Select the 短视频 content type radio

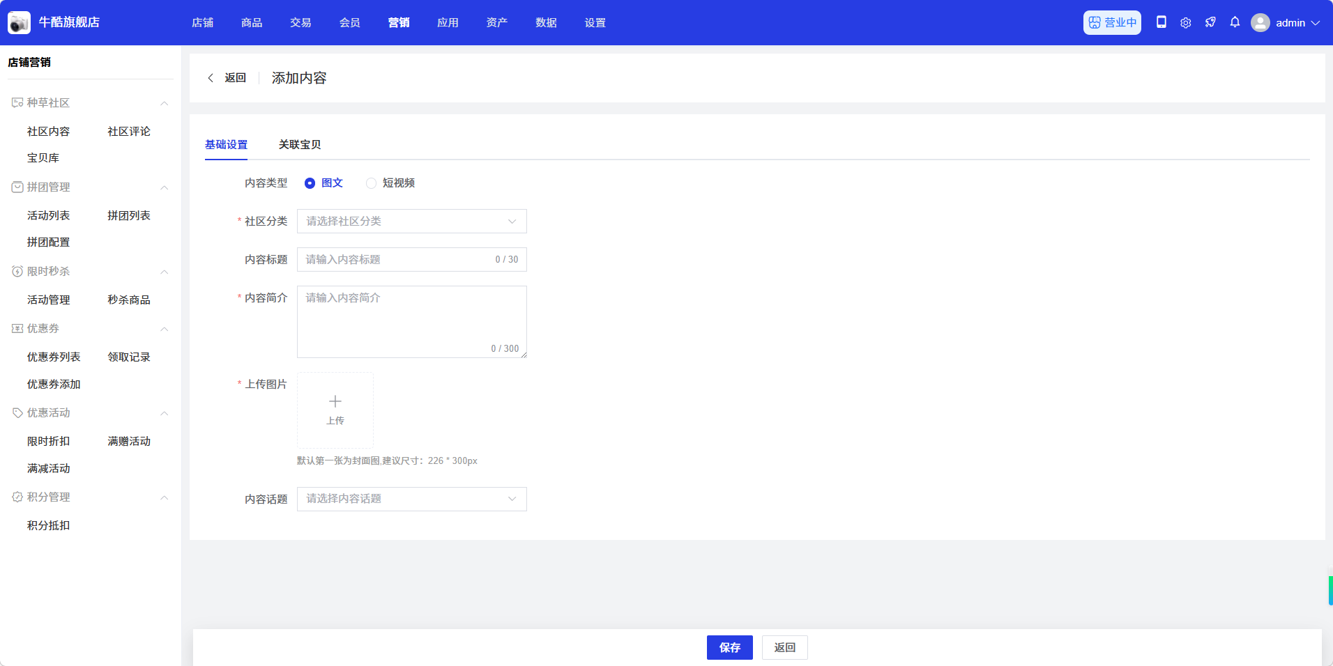tap(372, 183)
